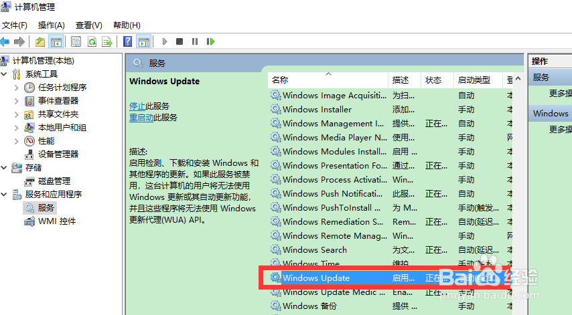The width and height of the screenshot is (572, 315).
Task: Open the 帮助(H) menu
Action: click(127, 25)
